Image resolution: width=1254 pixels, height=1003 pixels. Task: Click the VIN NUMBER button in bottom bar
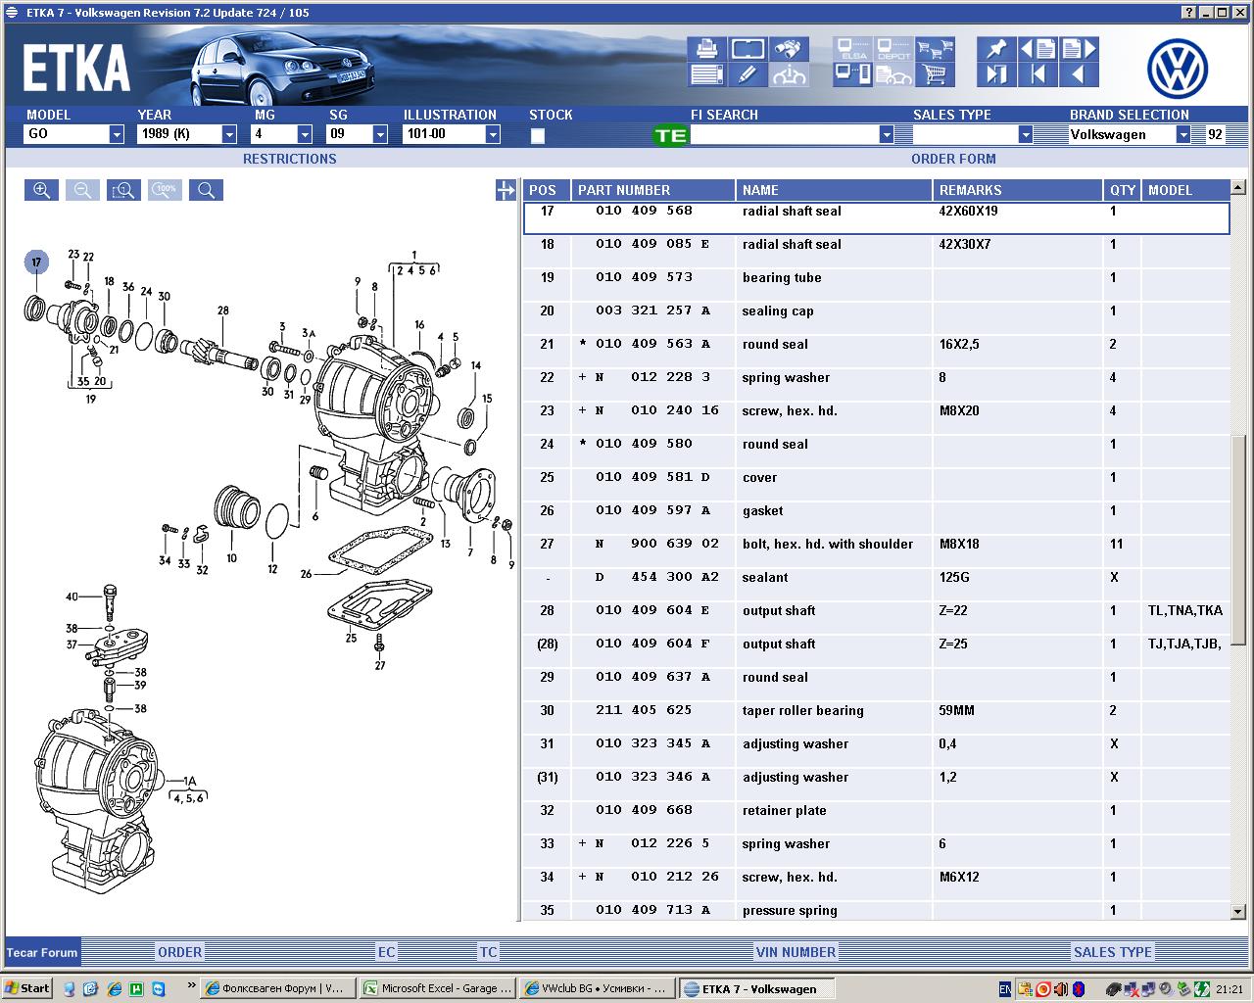tap(796, 951)
